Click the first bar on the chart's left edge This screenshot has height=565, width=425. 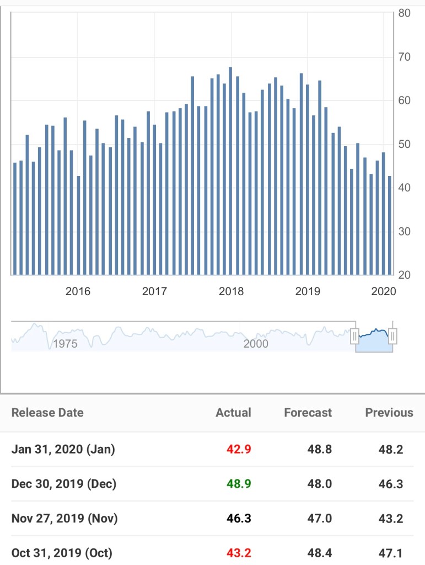click(15, 218)
